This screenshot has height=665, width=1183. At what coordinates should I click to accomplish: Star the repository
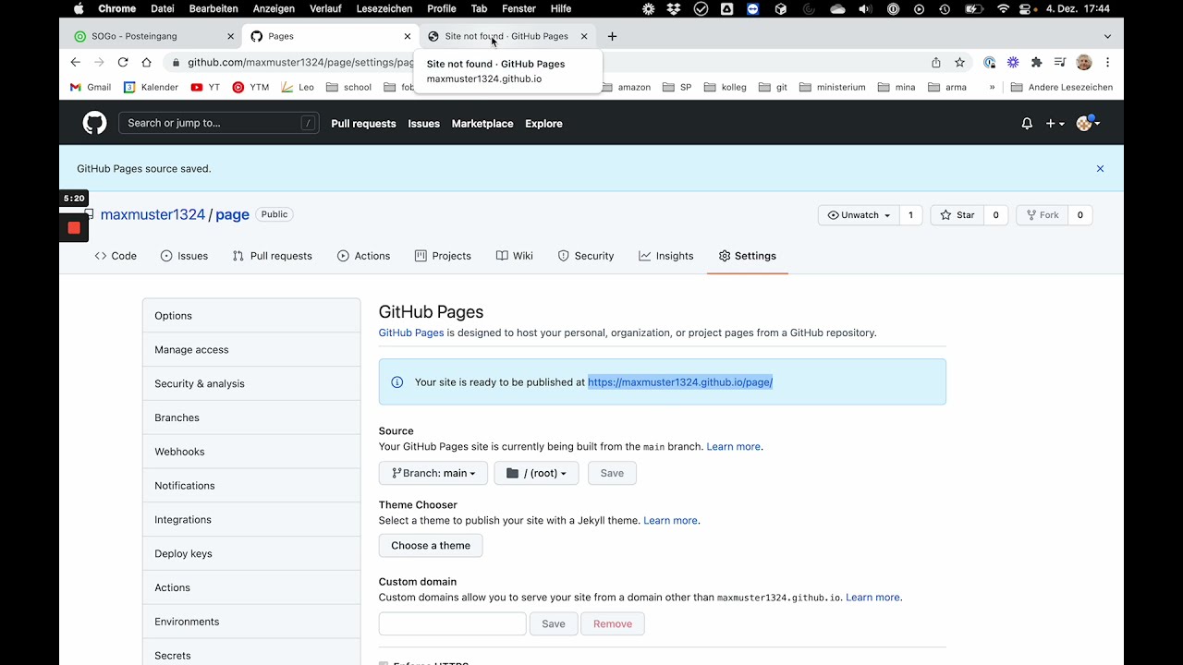[957, 215]
